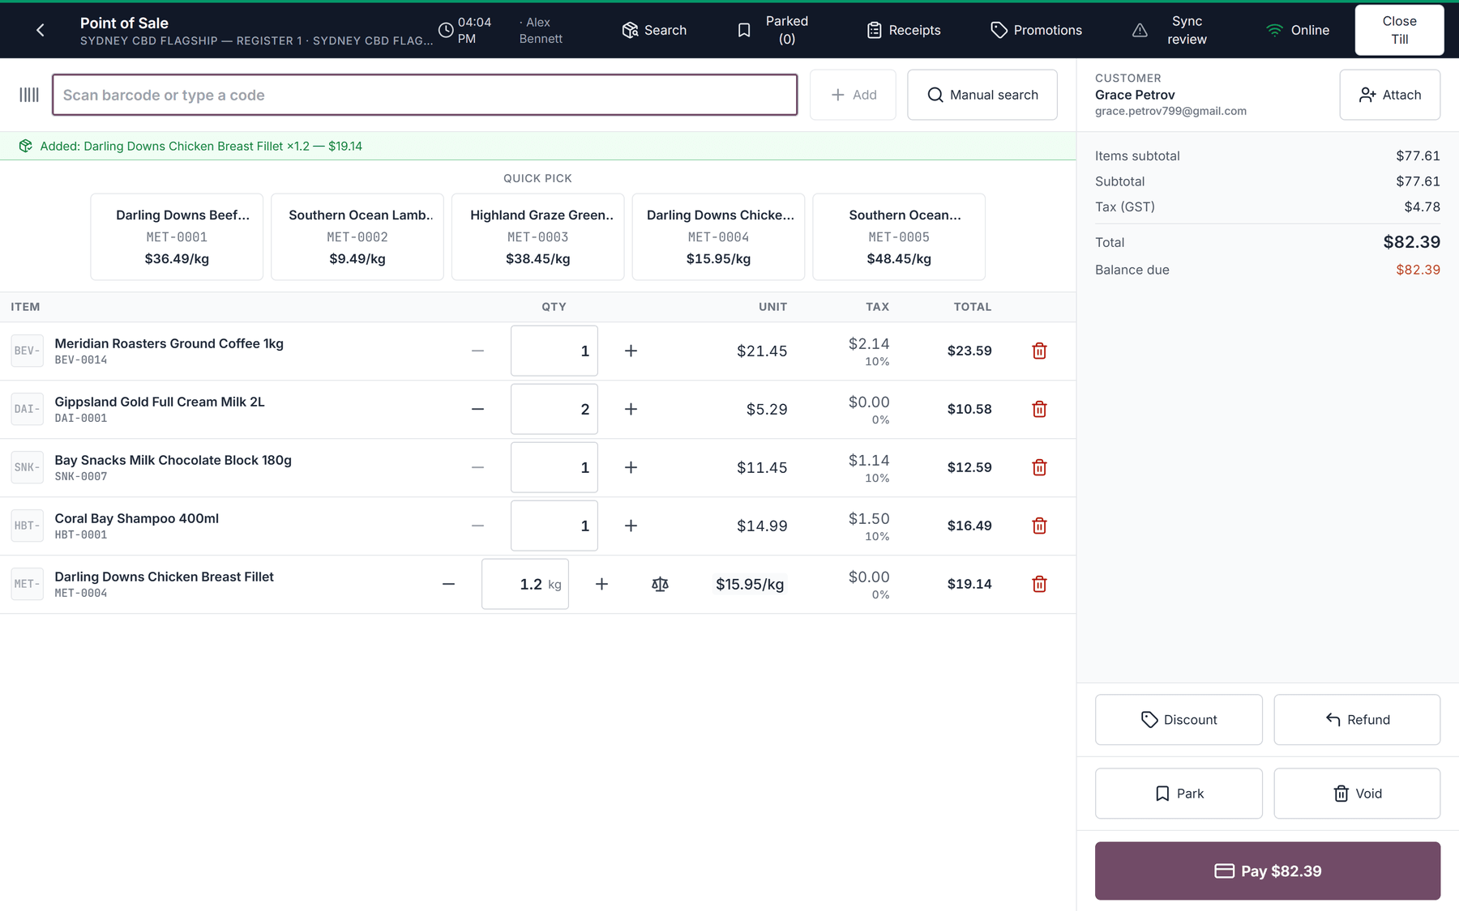Delete Meridian Roasters Ground Coffee line
This screenshot has height=911, width=1459.
(1039, 351)
